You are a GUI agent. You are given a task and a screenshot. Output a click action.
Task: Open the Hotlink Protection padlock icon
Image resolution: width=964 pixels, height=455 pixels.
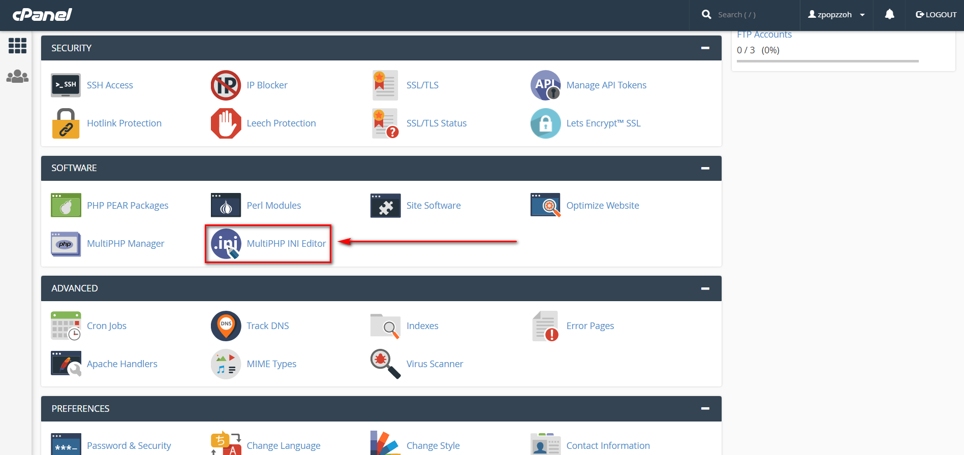pos(66,123)
